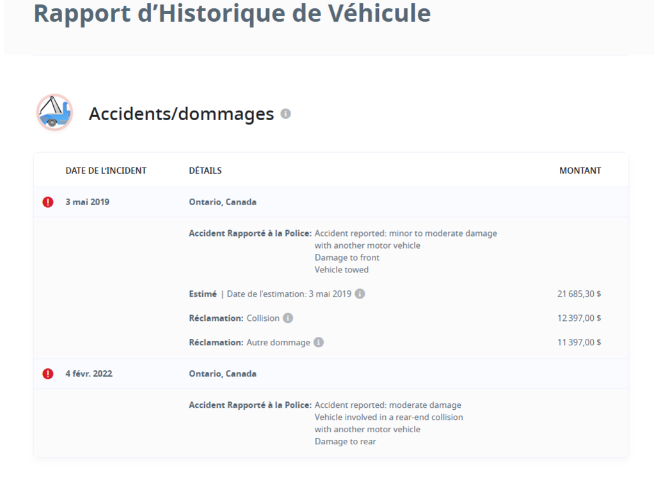This screenshot has width=654, height=491.
Task: Click the Vehicle towed line
Action: click(342, 270)
